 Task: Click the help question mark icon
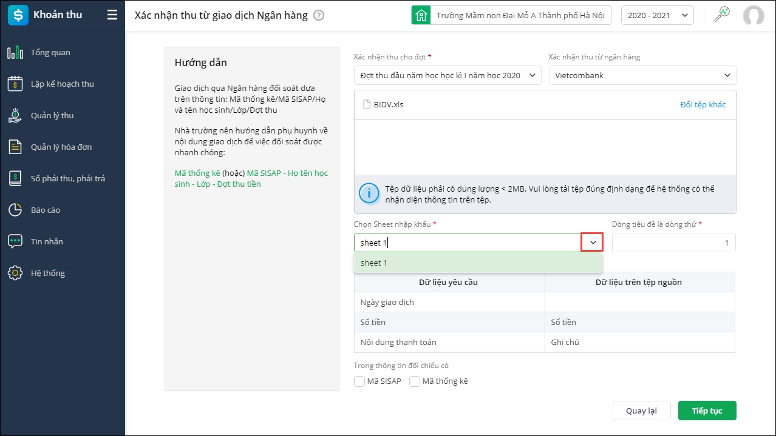319,15
